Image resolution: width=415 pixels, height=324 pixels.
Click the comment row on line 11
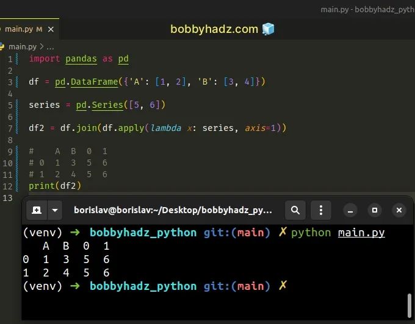68,175
